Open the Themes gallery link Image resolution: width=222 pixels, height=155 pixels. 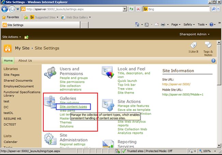[x=66, y=122]
